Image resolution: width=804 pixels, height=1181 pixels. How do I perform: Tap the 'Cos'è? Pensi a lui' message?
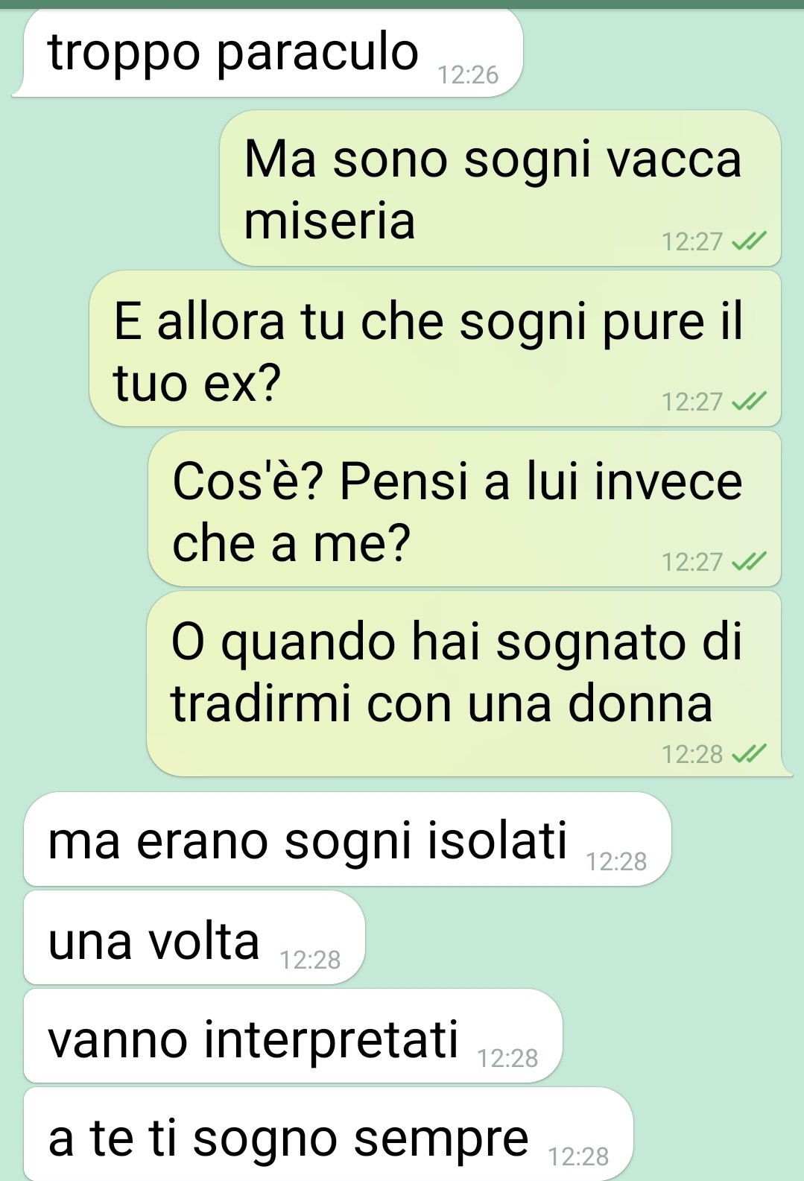tap(465, 508)
